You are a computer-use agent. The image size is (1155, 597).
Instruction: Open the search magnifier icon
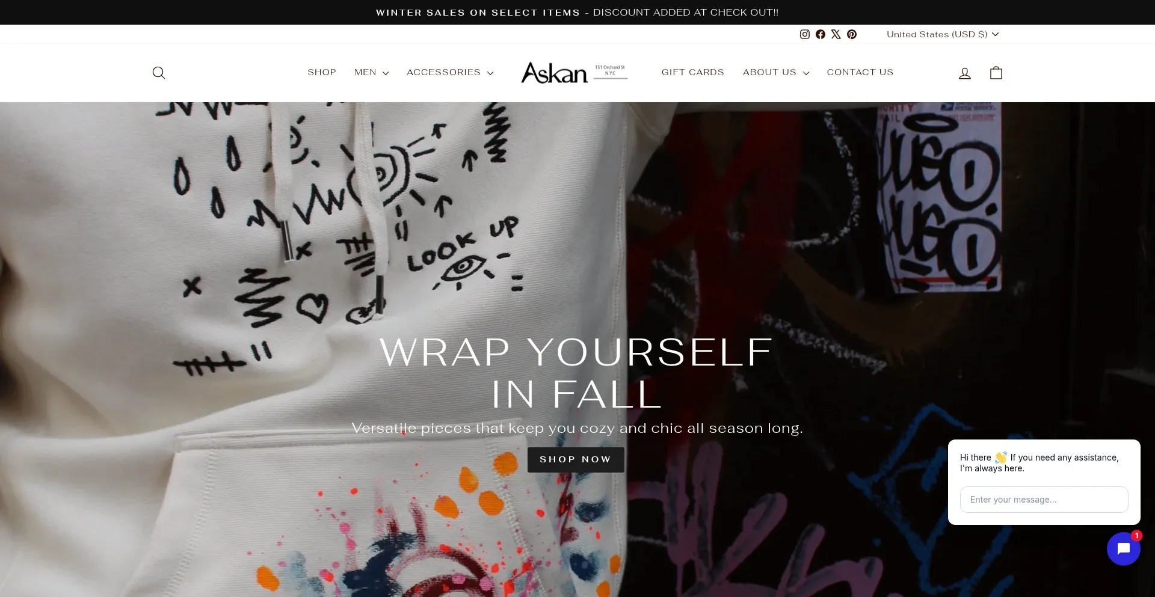[159, 73]
